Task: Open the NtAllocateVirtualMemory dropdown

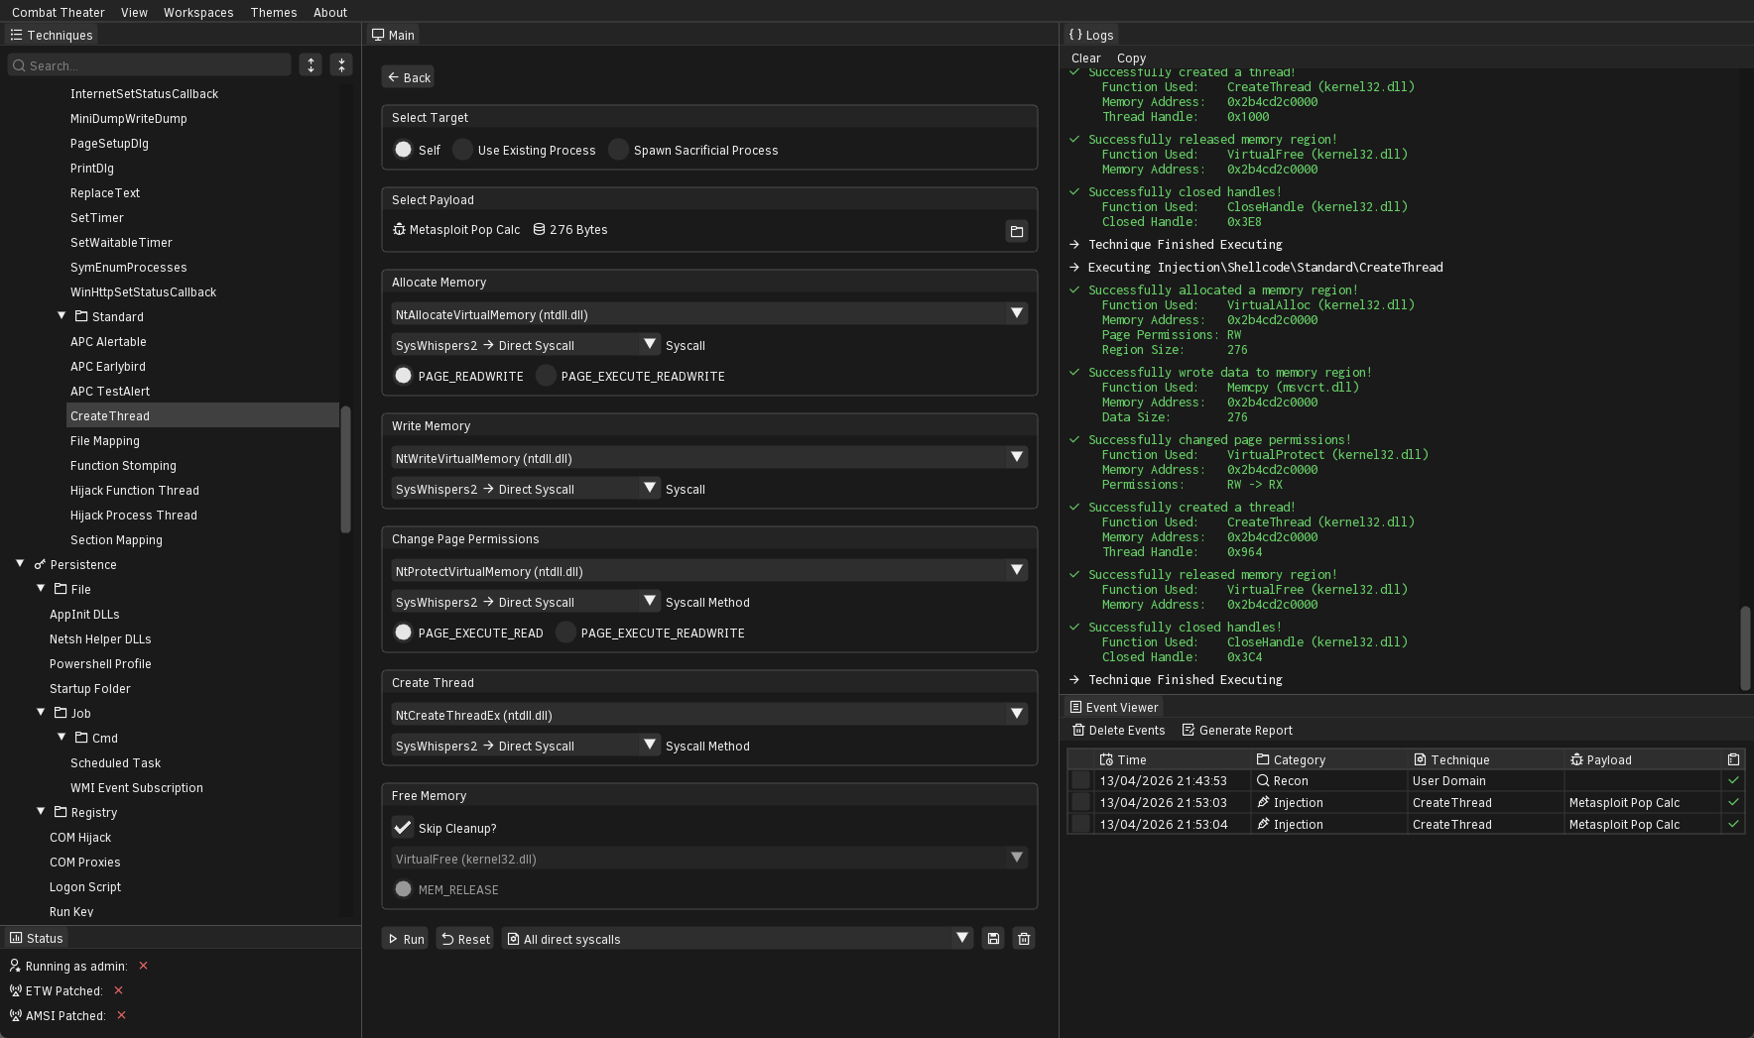Action: tap(1016, 313)
